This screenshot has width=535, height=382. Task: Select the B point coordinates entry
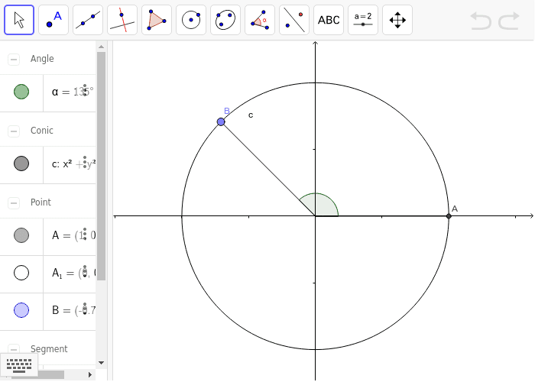[x=70, y=312]
